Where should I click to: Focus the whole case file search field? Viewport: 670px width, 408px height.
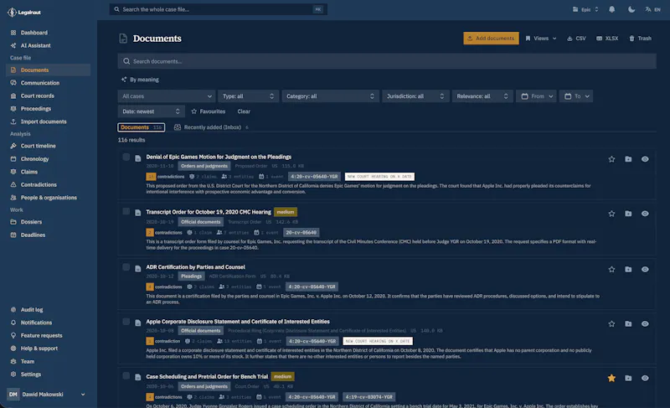tap(218, 9)
